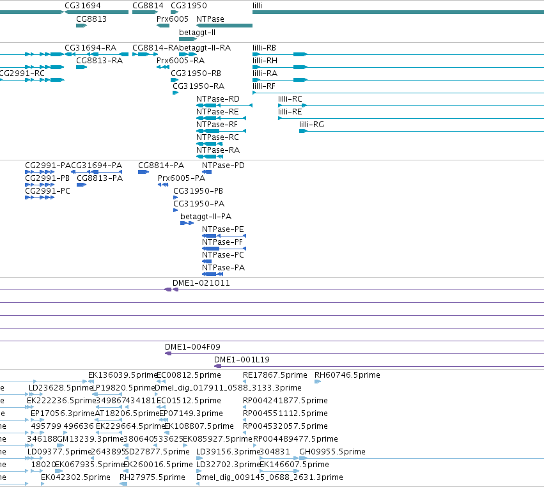The width and height of the screenshot is (544, 487).
Task: Select EST EK108807.5prime
Action: pyautogui.click(x=199, y=427)
